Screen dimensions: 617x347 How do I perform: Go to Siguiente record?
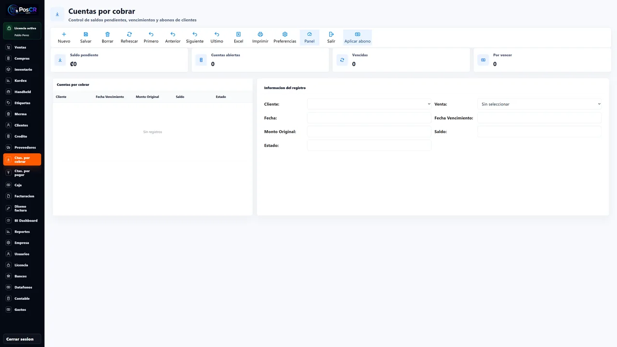pos(195,38)
